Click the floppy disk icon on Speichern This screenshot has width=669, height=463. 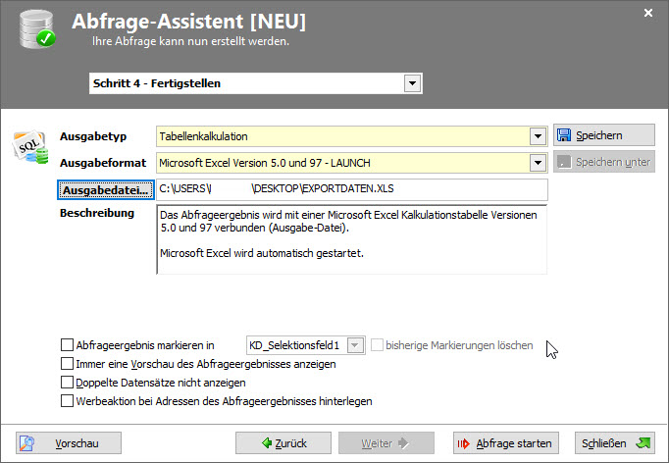pyautogui.click(x=564, y=135)
